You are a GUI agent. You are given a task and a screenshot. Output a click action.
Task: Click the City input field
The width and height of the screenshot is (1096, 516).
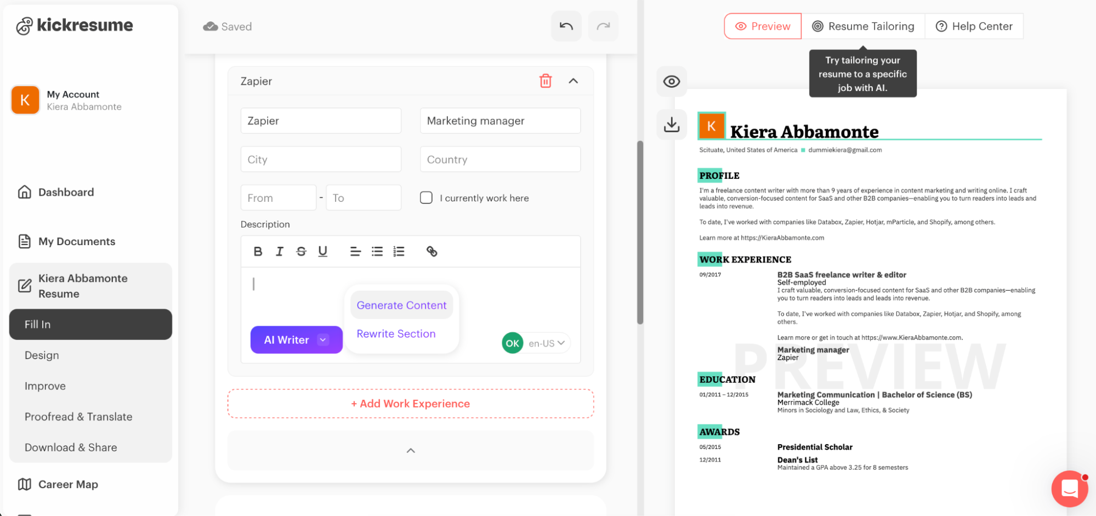click(x=321, y=159)
